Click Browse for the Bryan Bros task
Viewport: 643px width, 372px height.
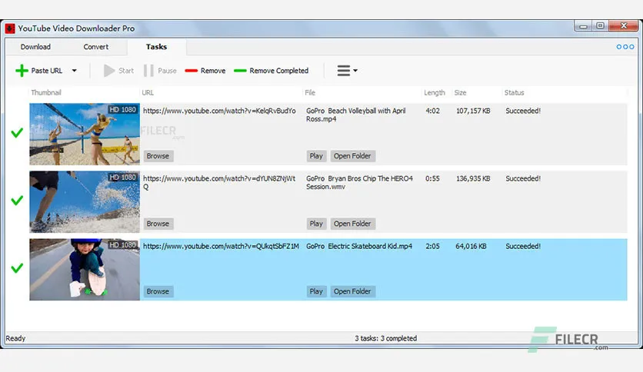point(158,224)
